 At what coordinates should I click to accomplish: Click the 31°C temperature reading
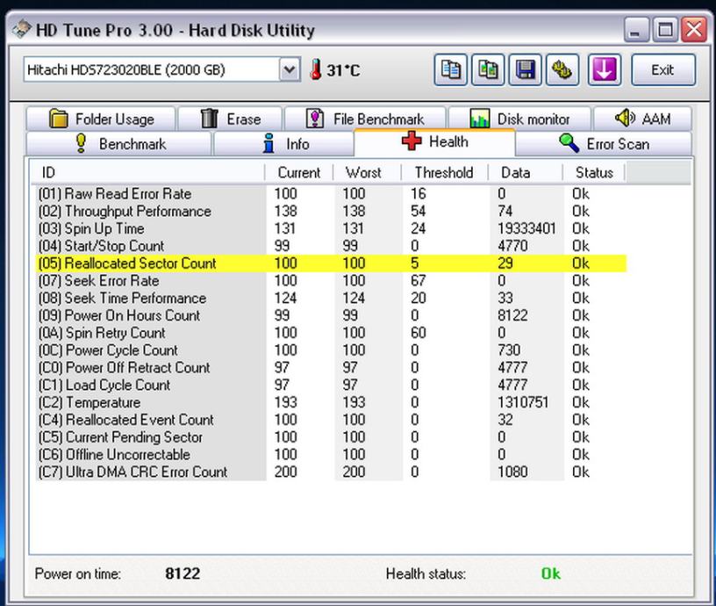(343, 70)
